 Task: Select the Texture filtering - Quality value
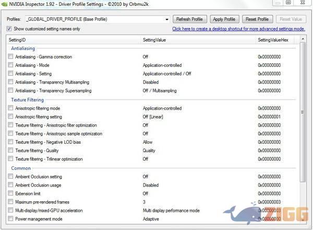click(150, 151)
